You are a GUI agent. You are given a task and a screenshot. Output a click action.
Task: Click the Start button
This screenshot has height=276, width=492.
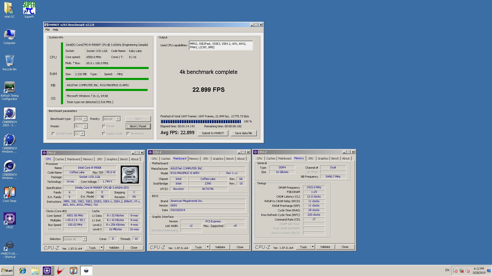[x=7, y=271]
